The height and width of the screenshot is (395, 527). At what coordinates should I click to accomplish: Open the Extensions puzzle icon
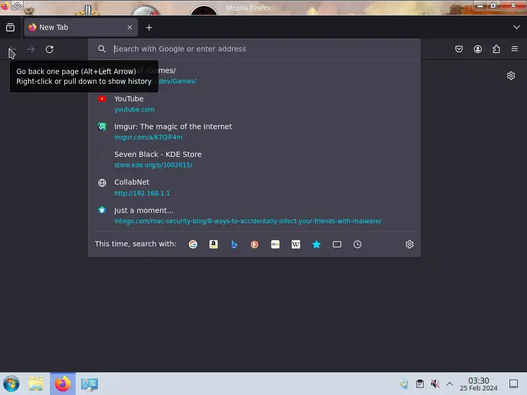tap(497, 49)
